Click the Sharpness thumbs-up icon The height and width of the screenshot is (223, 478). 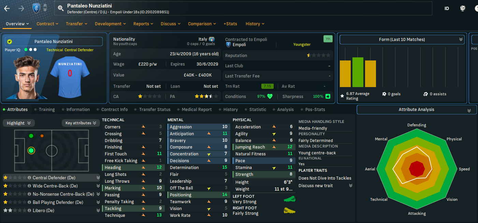(328, 96)
